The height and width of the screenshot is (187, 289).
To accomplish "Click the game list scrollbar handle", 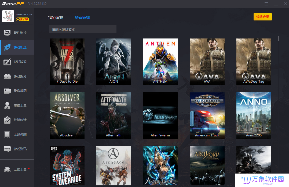I will 279,38.
